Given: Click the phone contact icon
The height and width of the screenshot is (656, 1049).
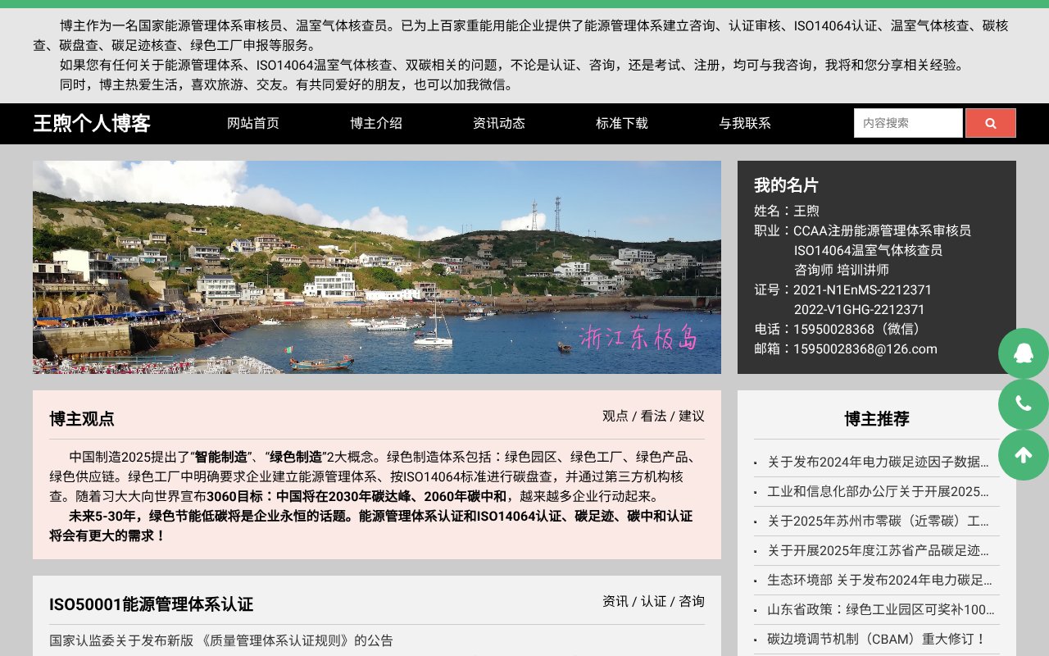Looking at the screenshot, I should pyautogui.click(x=1023, y=403).
